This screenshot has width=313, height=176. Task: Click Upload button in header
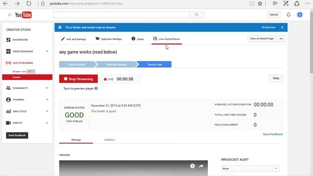coord(274,15)
